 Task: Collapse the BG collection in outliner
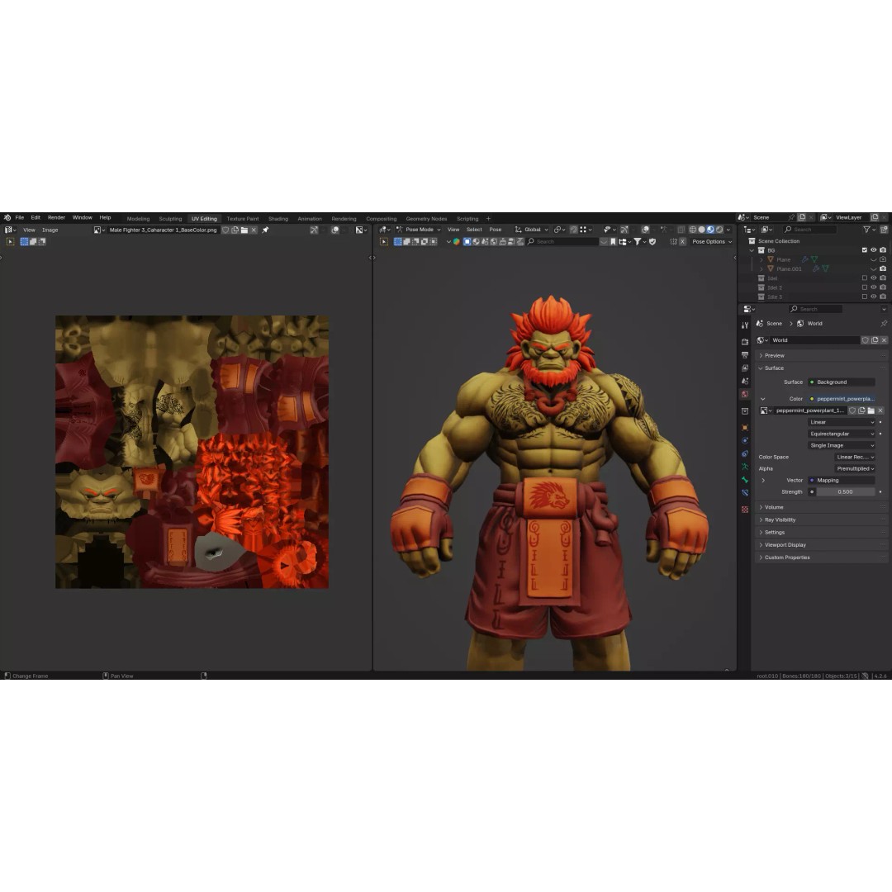(x=752, y=250)
